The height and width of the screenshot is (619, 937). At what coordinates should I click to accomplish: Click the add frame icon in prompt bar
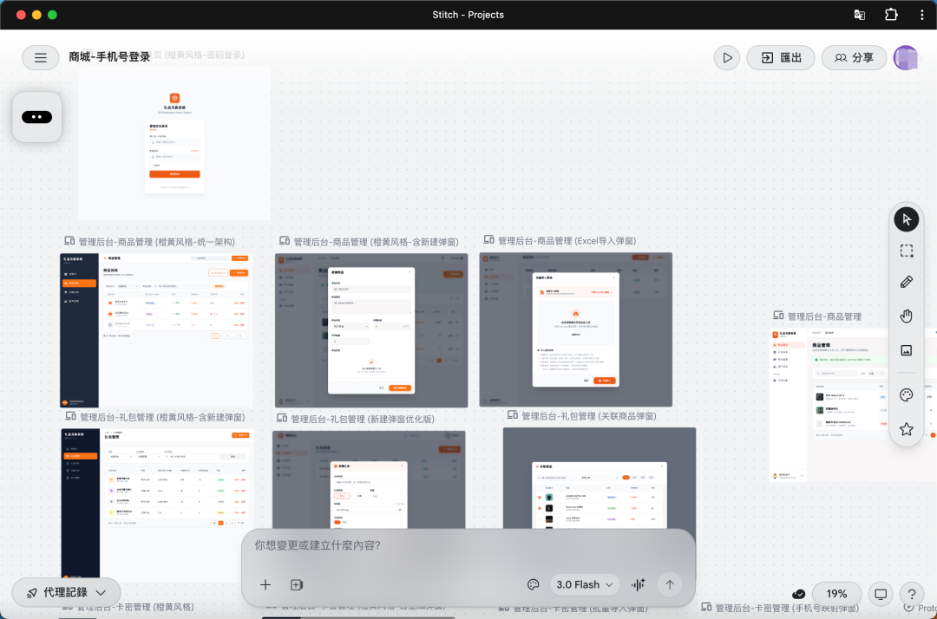click(x=297, y=585)
